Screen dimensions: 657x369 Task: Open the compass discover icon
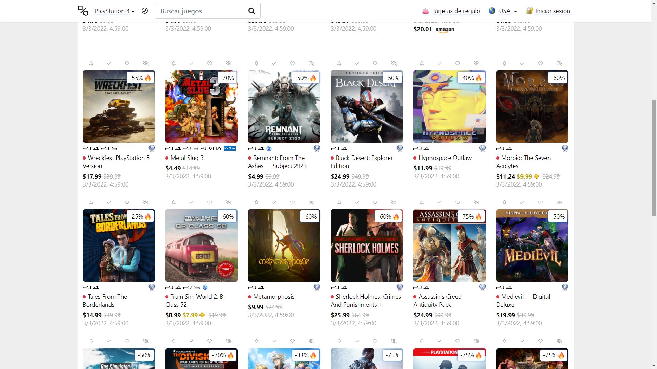pos(145,11)
